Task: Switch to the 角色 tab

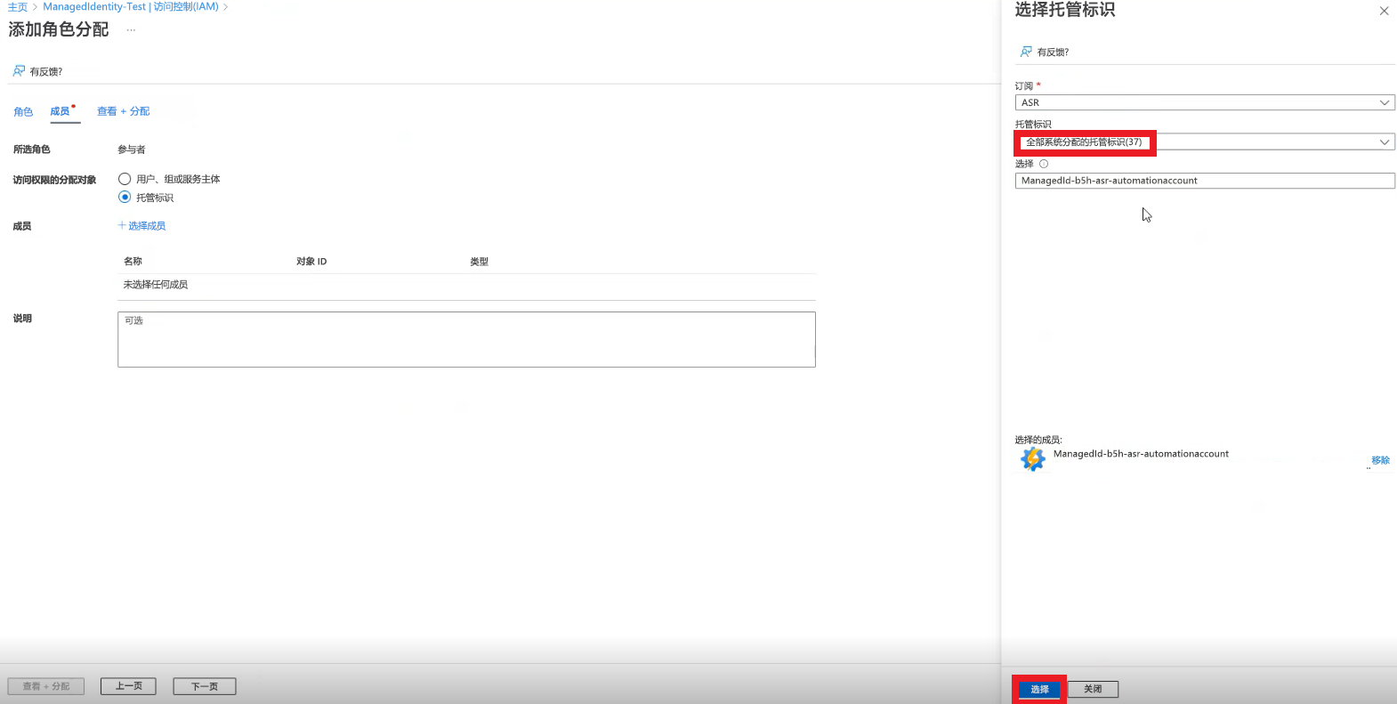Action: coord(23,111)
